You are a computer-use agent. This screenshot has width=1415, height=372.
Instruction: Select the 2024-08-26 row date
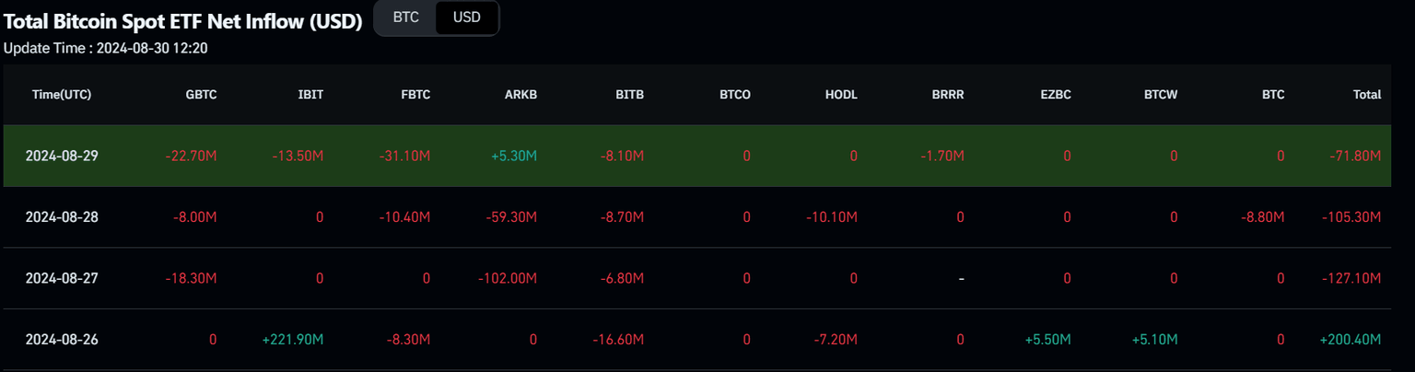click(x=62, y=340)
